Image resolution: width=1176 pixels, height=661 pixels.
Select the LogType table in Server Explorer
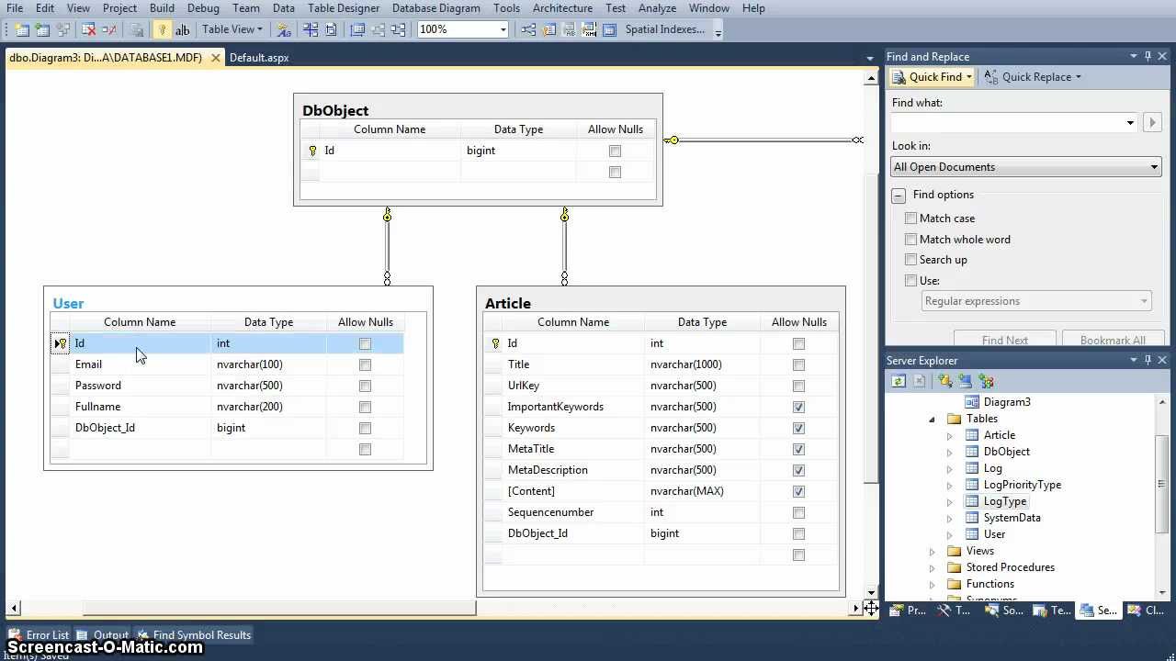tap(1004, 501)
